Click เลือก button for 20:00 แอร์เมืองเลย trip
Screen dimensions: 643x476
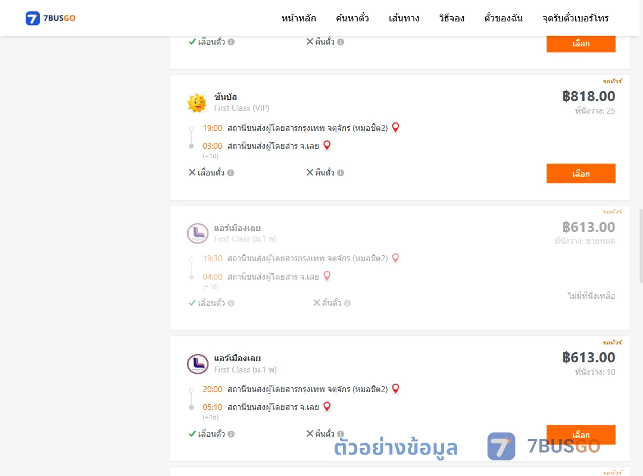[x=580, y=434]
